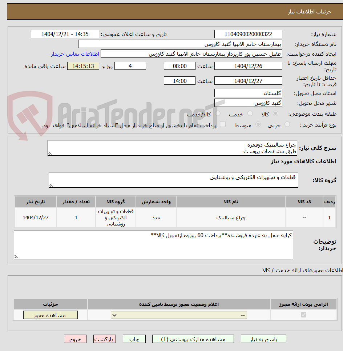
Task: Click the خروج exit button
Action: coord(75,339)
